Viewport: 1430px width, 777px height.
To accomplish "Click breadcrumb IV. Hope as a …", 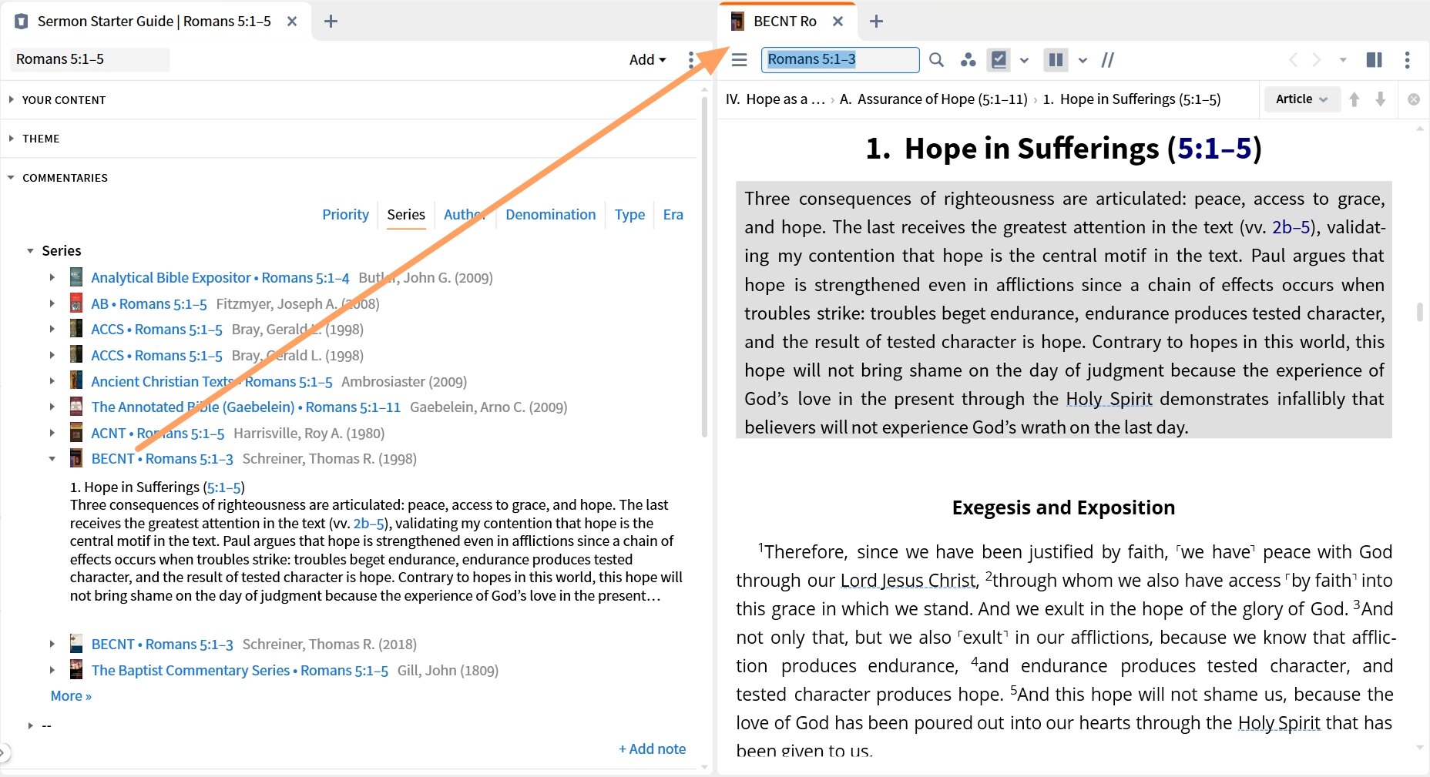I will [775, 99].
